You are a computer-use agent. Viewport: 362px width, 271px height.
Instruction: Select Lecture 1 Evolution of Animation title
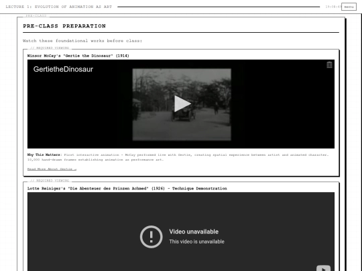point(59,7)
